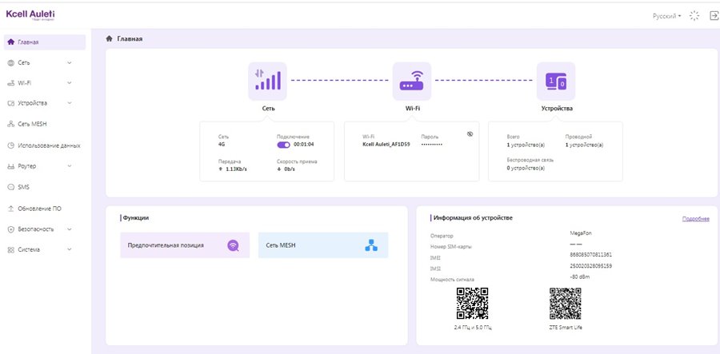Expand the Сеть sidebar section
720x354 pixels.
(44, 62)
